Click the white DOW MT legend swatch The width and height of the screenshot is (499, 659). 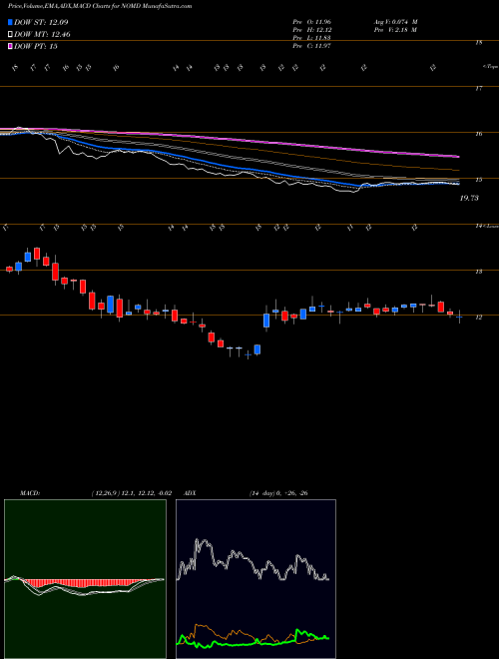pyautogui.click(x=11, y=35)
